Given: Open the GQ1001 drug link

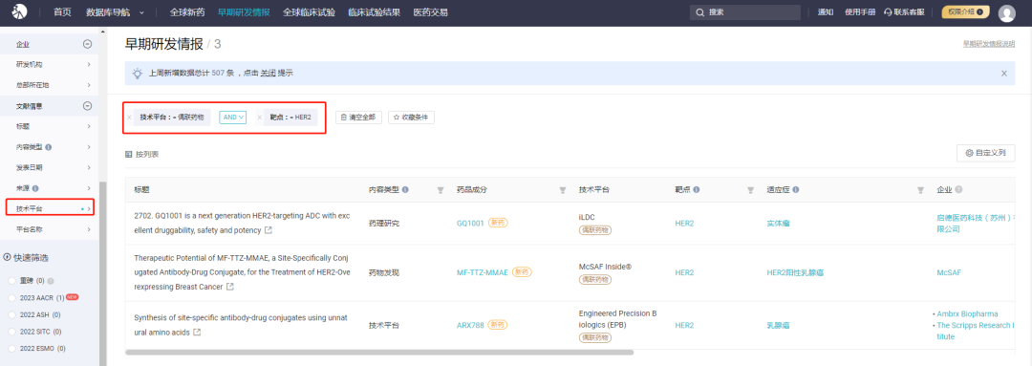Looking at the screenshot, I should tap(470, 224).
